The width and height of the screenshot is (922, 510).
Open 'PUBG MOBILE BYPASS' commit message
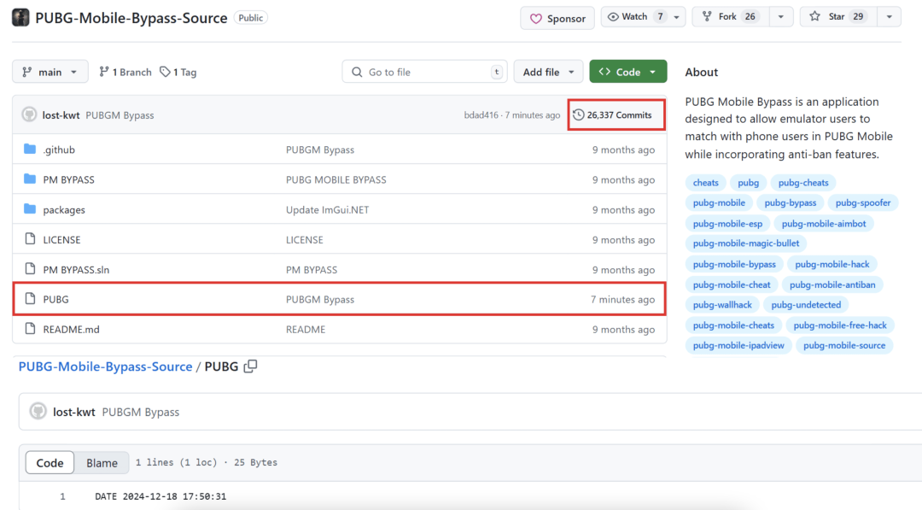pyautogui.click(x=336, y=180)
